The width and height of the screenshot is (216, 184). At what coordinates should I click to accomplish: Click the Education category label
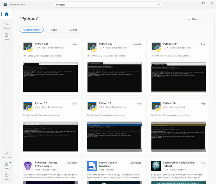click(x=181, y=170)
